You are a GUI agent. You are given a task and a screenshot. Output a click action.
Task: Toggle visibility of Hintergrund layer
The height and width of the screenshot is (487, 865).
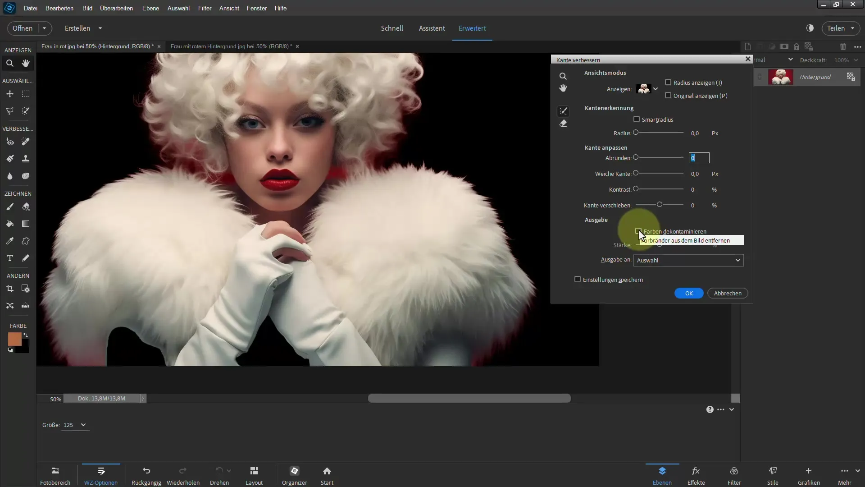tap(760, 77)
